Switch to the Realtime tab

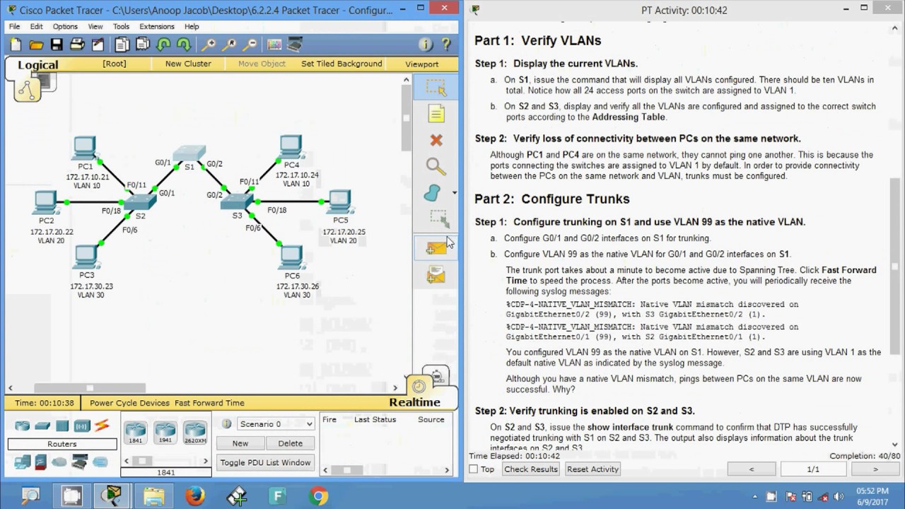[x=414, y=402]
